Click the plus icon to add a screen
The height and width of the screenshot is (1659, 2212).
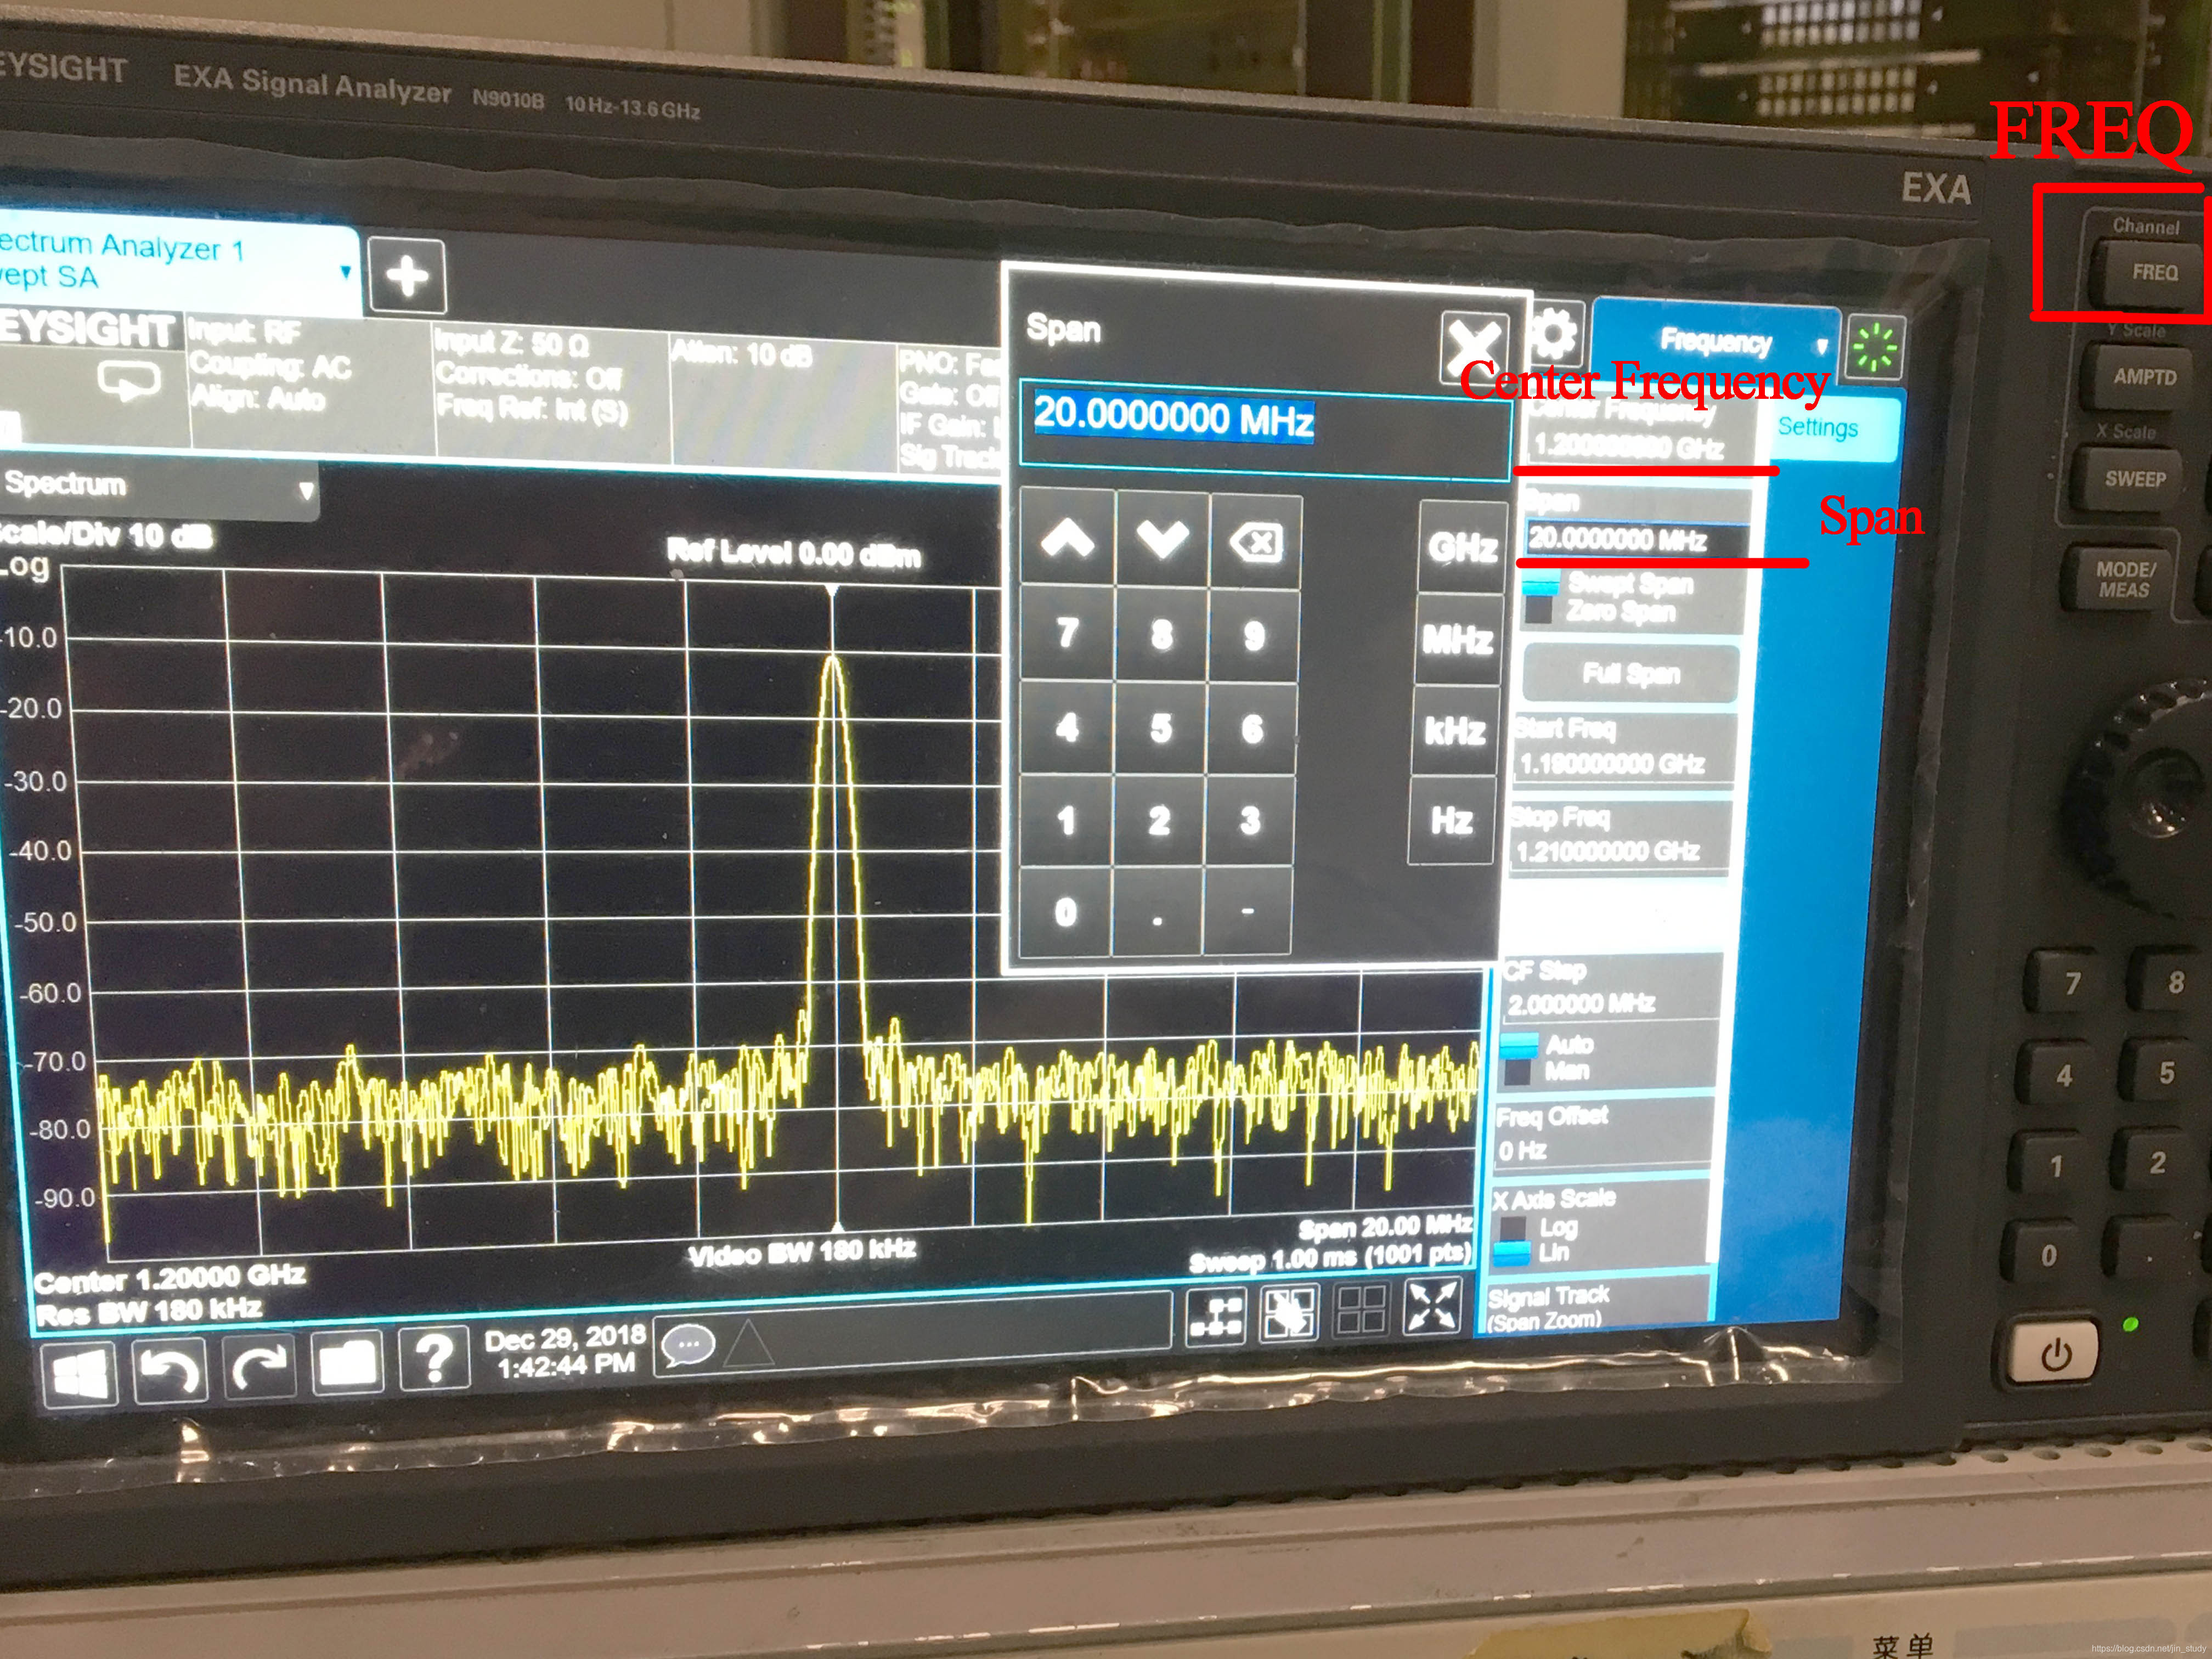click(x=407, y=275)
